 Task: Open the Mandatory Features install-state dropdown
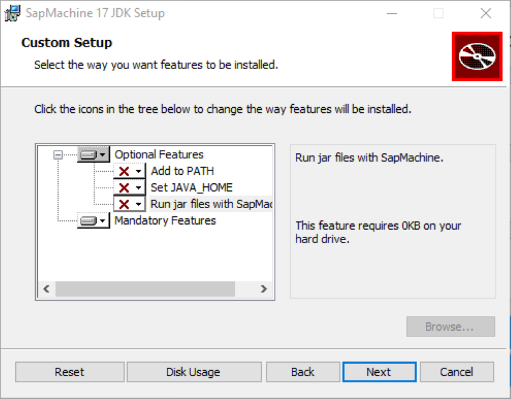[x=93, y=221]
